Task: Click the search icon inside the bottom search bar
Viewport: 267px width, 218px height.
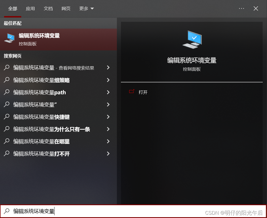Action: pos(6,211)
